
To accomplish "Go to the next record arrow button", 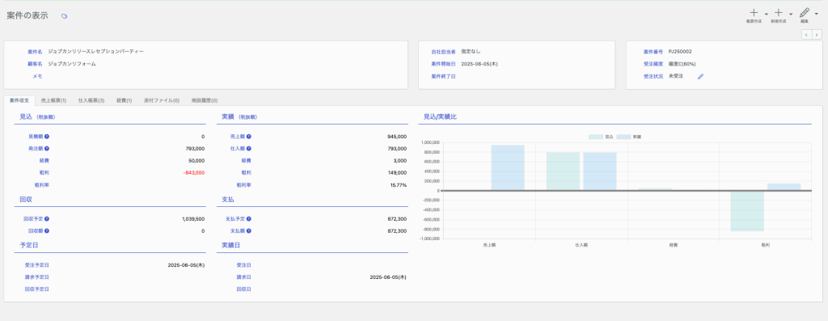I will click(817, 35).
